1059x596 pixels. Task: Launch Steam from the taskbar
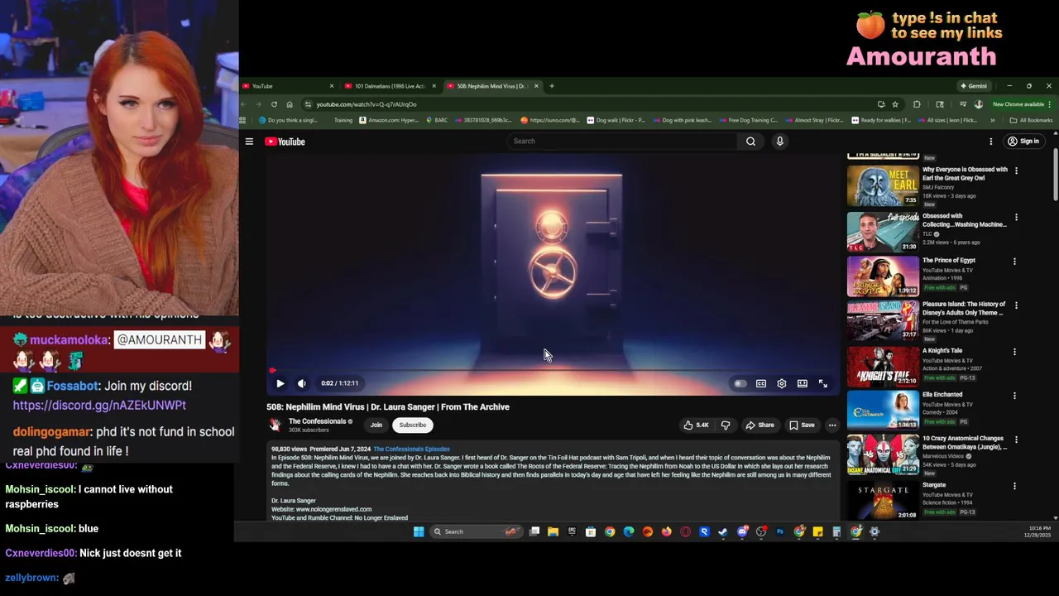click(x=723, y=531)
